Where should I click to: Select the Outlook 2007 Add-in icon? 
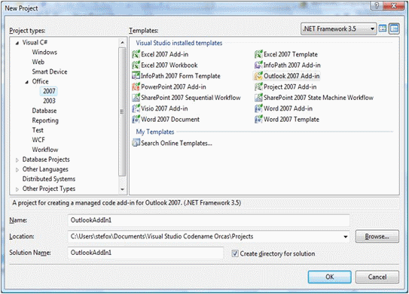pyautogui.click(x=258, y=76)
